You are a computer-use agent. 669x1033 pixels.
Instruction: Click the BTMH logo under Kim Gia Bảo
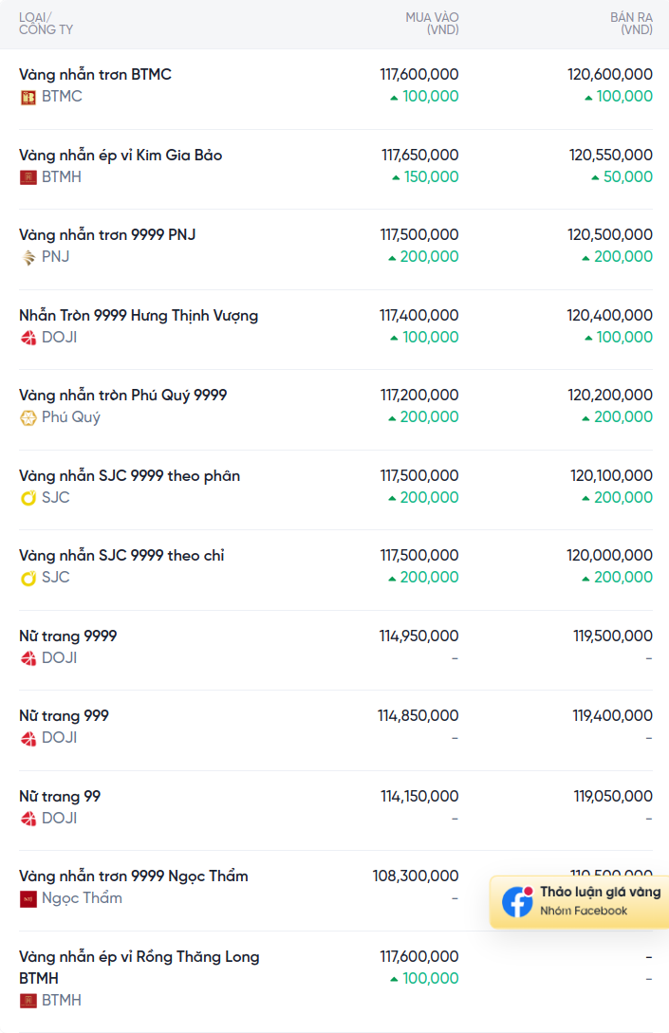(28, 177)
